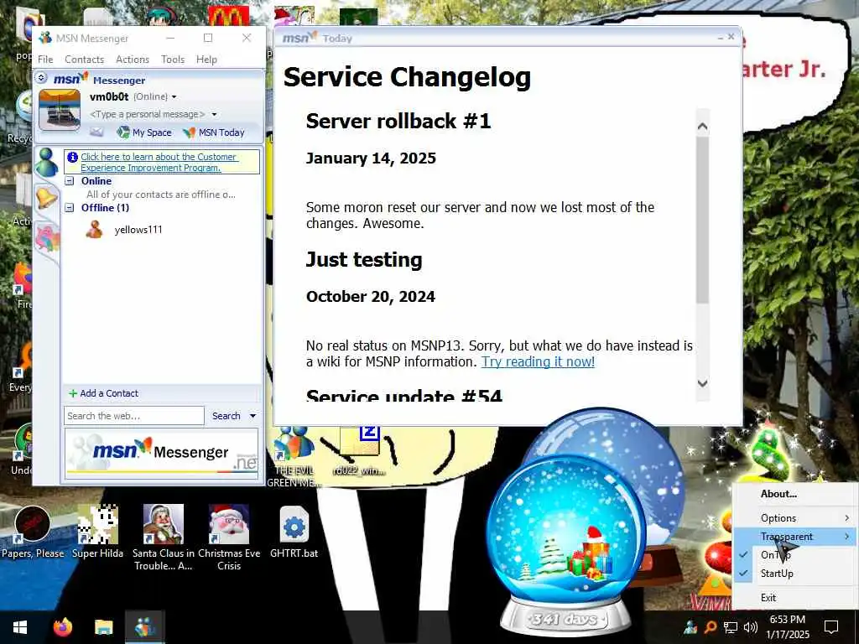Open Christmas Eve Crisis desktop shortcut
The width and height of the screenshot is (859, 644).
point(229,538)
